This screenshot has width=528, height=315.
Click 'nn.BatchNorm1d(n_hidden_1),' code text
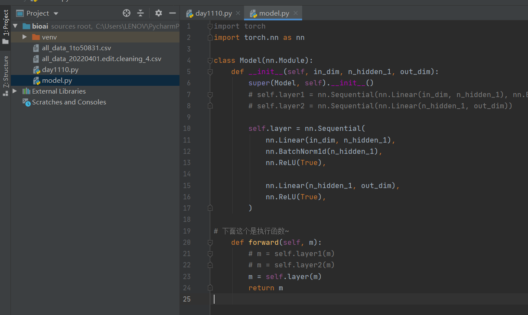point(324,151)
